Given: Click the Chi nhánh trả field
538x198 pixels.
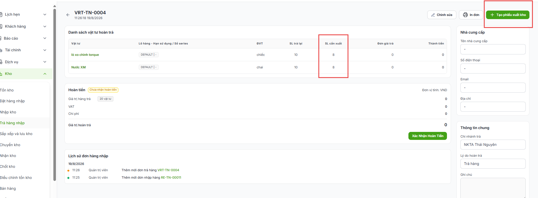Looking at the screenshot, I should coord(493,145).
